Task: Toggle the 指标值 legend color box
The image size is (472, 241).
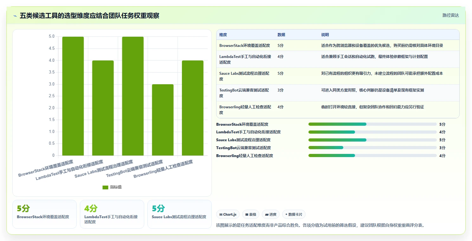Action: pyautogui.click(x=105, y=187)
